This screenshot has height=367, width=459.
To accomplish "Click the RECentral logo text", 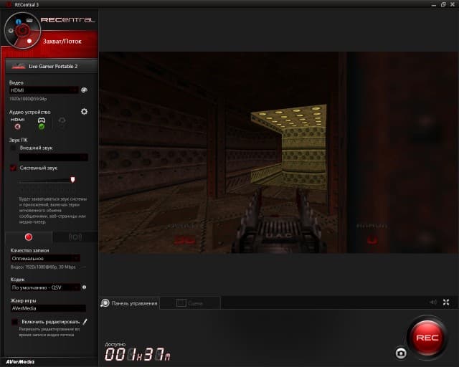I will pyautogui.click(x=67, y=20).
